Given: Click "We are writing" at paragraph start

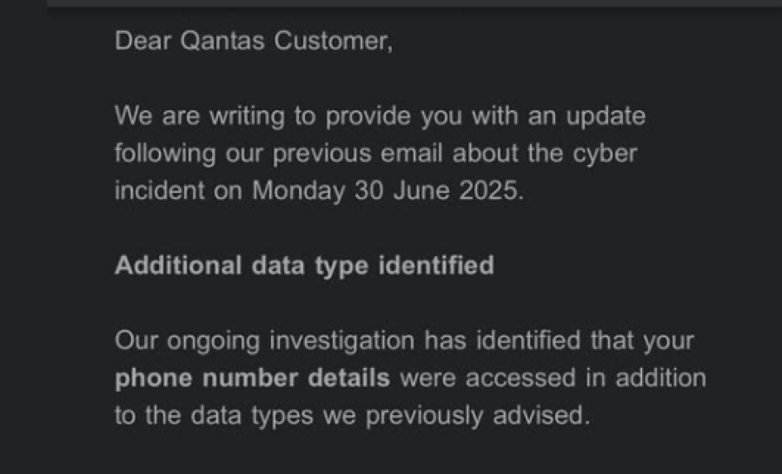Looking at the screenshot, I should (198, 116).
